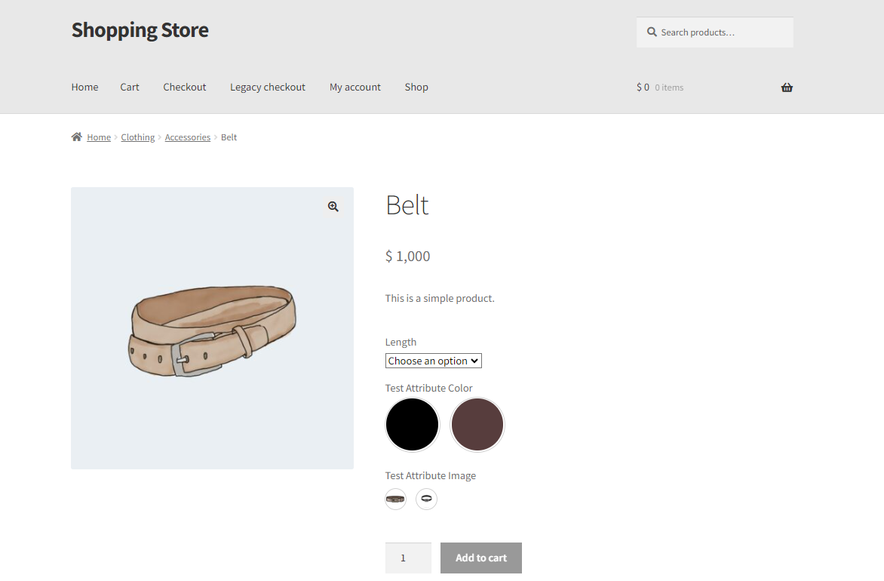Open the $0 0 items cart summary
Viewport: 884px width, 581px height.
[660, 88]
